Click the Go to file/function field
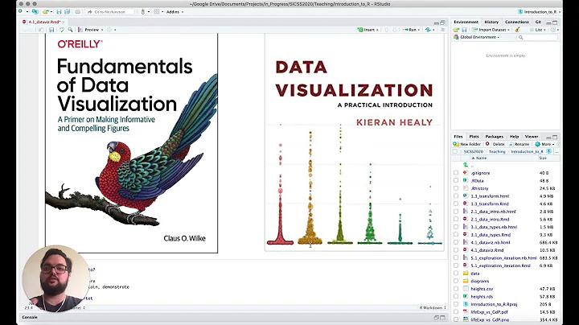Screen dimensions: 579x325 109,12
